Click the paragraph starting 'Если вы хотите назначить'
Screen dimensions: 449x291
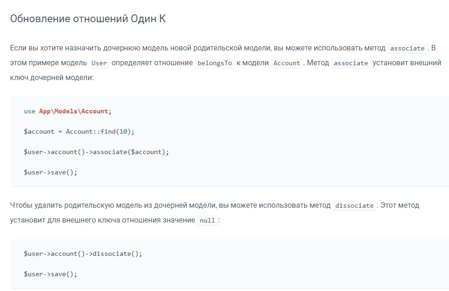(225, 62)
